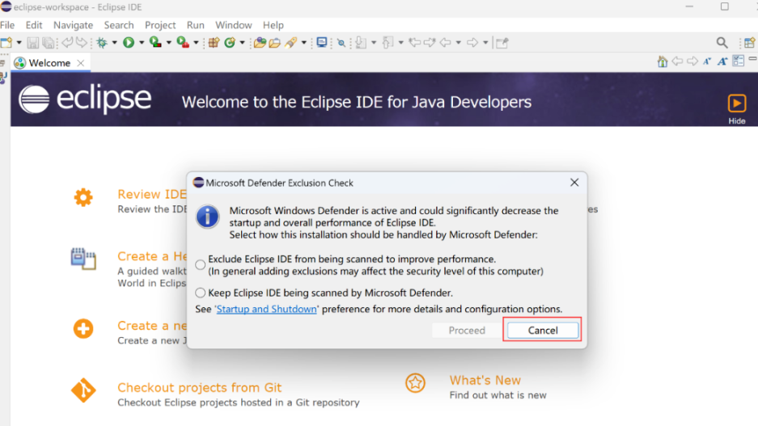Image resolution: width=758 pixels, height=426 pixels.
Task: Click the Next Edit Location icon
Action: pos(430,43)
